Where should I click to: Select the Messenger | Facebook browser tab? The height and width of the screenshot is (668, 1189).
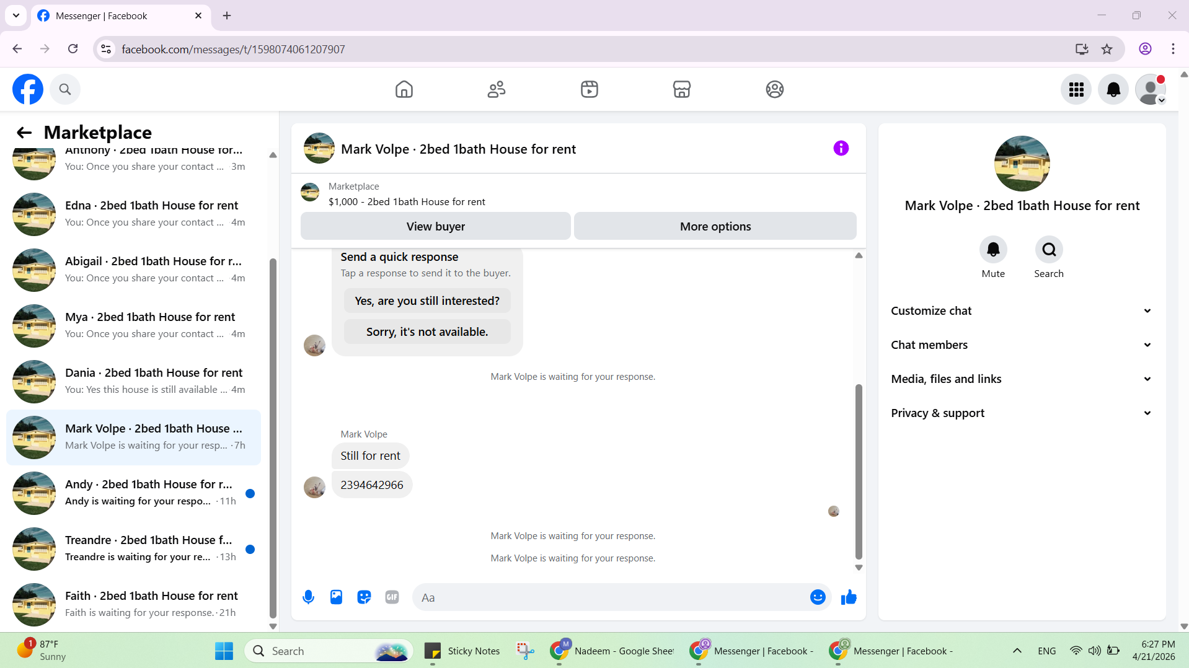120,16
